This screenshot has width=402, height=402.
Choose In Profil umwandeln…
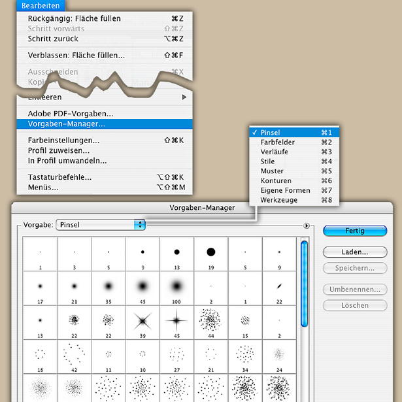(x=105, y=161)
